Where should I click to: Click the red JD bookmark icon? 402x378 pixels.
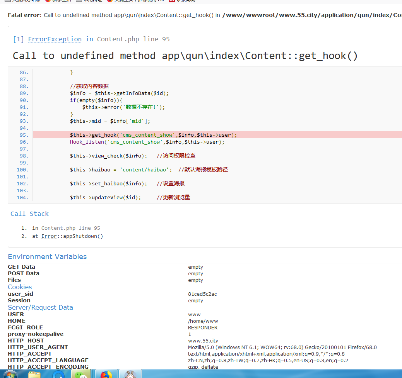coord(171,1)
